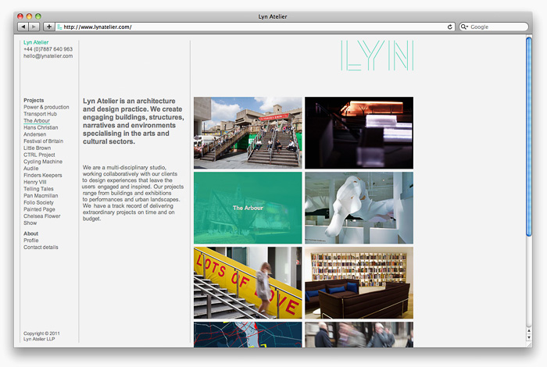Open the CTRL Project link
Viewport: 547px width, 367px height.
click(x=39, y=155)
